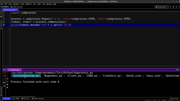Image resolution: width=180 pixels, height=101 pixels.
Task: Open the Help menu
Action: point(55,4)
